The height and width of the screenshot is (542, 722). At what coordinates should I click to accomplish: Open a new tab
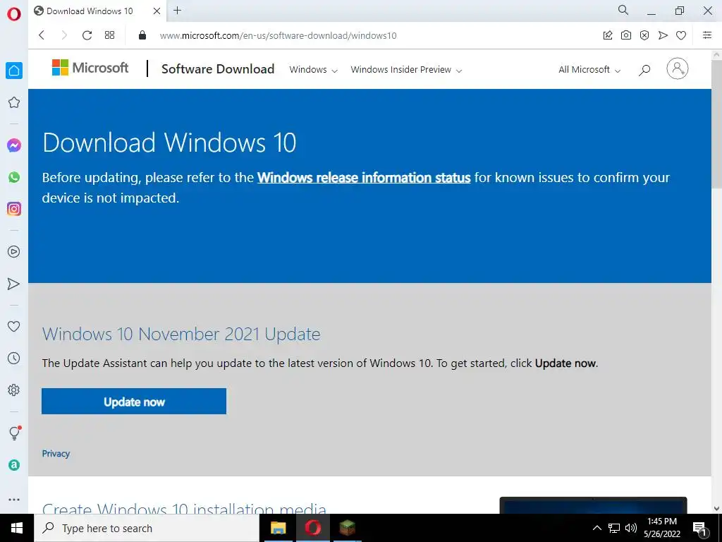pos(177,11)
